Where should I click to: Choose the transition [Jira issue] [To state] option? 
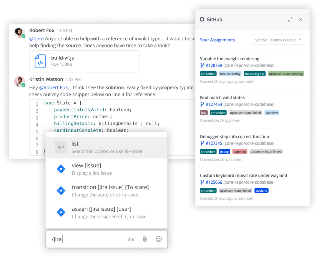pyautogui.click(x=110, y=187)
